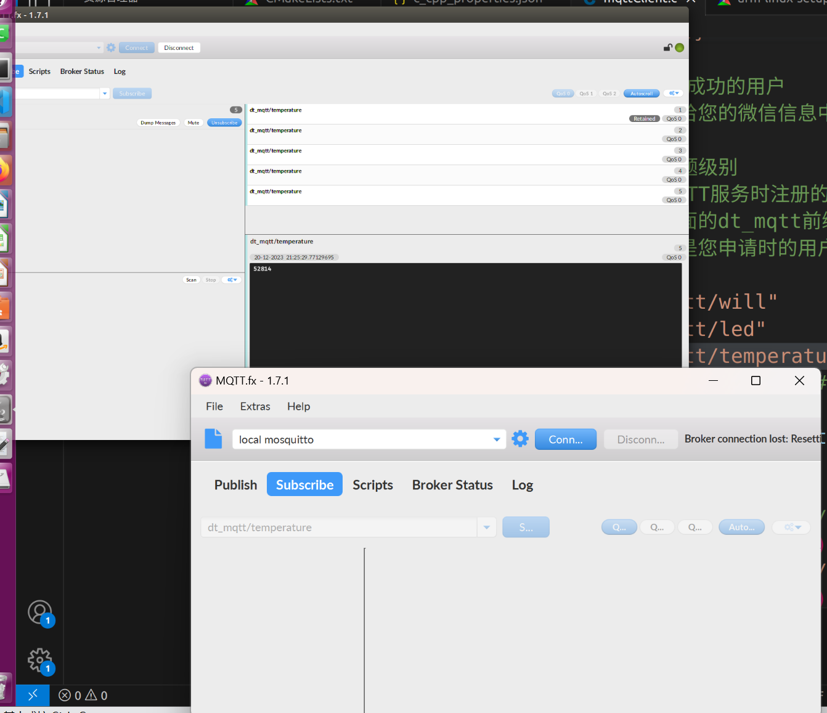Switch to the Broker Status tab
This screenshot has height=713, width=827.
coord(452,485)
